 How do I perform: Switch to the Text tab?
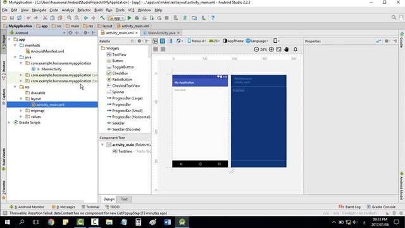coord(124,199)
